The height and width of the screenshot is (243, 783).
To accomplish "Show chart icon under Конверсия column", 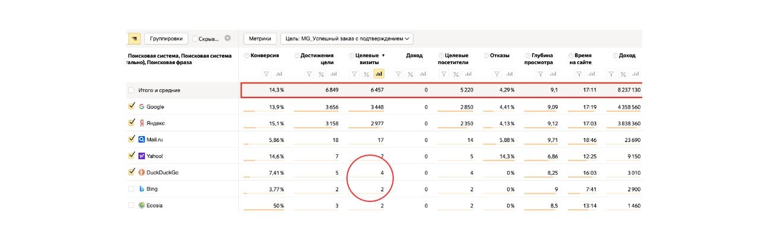I will [x=279, y=74].
